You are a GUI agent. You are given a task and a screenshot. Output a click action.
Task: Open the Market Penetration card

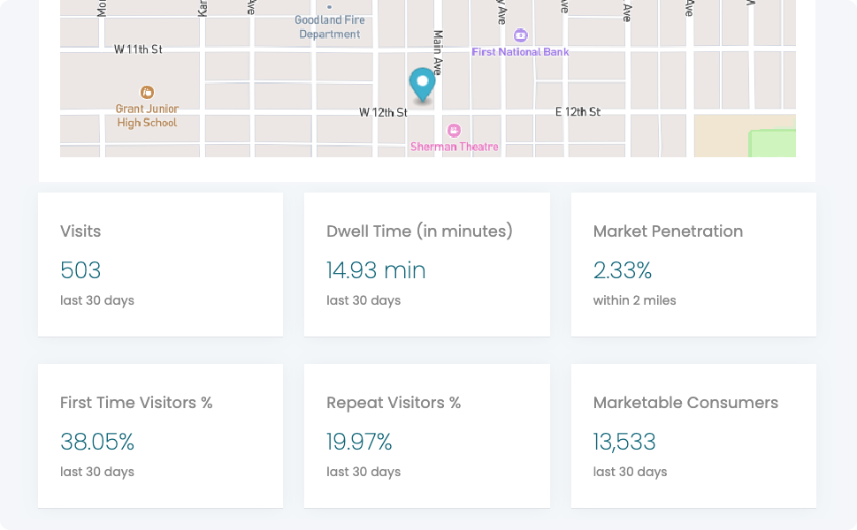coord(692,264)
